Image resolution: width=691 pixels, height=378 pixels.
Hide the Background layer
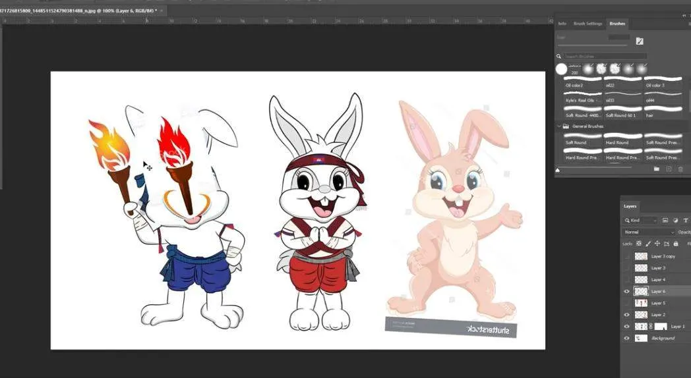tap(626, 338)
